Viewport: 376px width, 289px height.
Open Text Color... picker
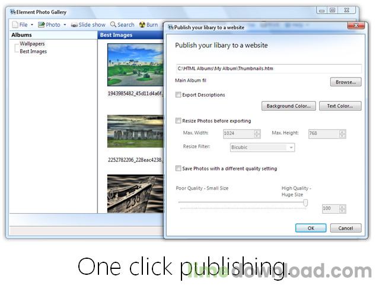click(340, 106)
